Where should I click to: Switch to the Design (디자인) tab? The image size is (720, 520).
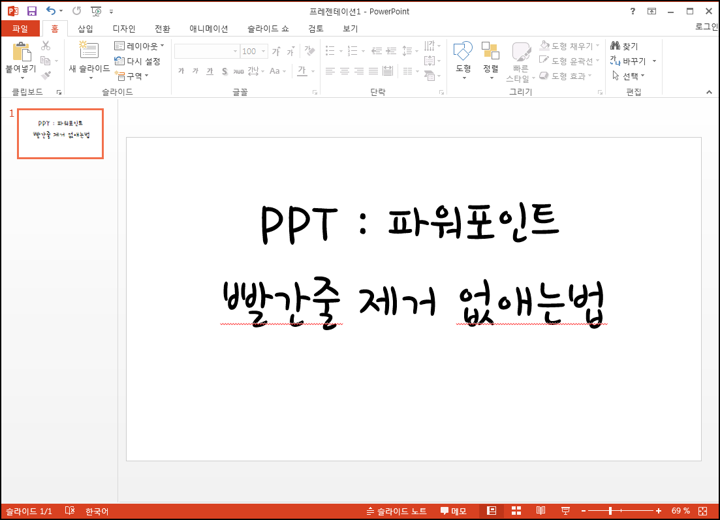[124, 29]
